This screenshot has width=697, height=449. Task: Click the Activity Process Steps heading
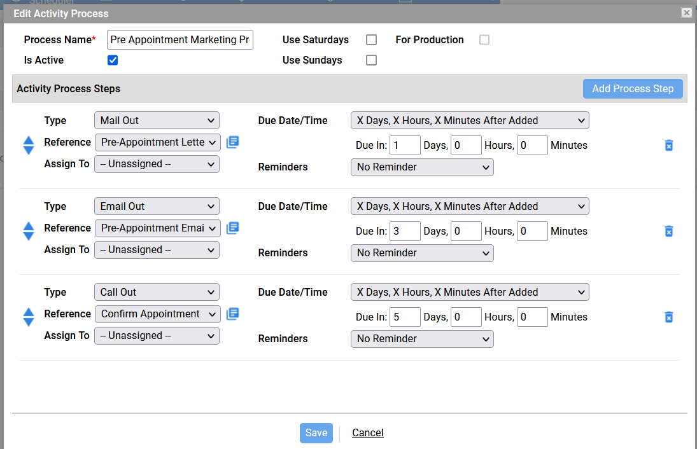(x=69, y=89)
